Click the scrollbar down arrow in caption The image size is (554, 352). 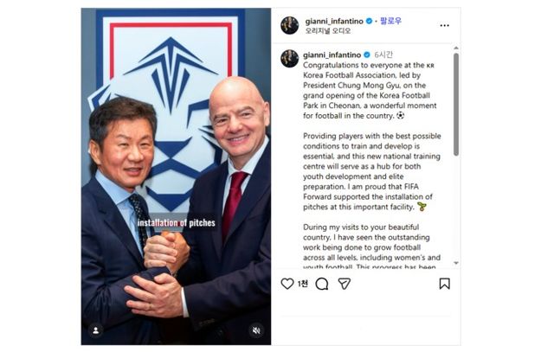(x=456, y=263)
